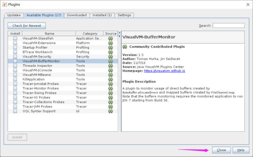Click the source icon for VisualVM-Security
The width and height of the screenshot is (253, 157).
click(110, 57)
